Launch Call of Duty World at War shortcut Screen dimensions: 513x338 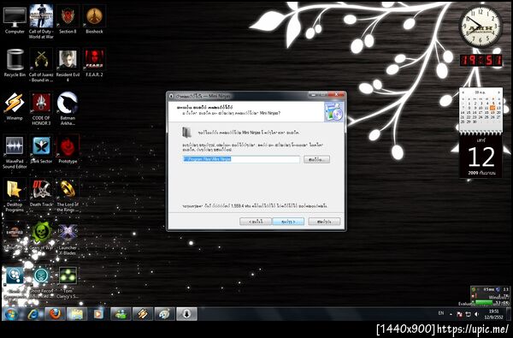tap(41, 21)
